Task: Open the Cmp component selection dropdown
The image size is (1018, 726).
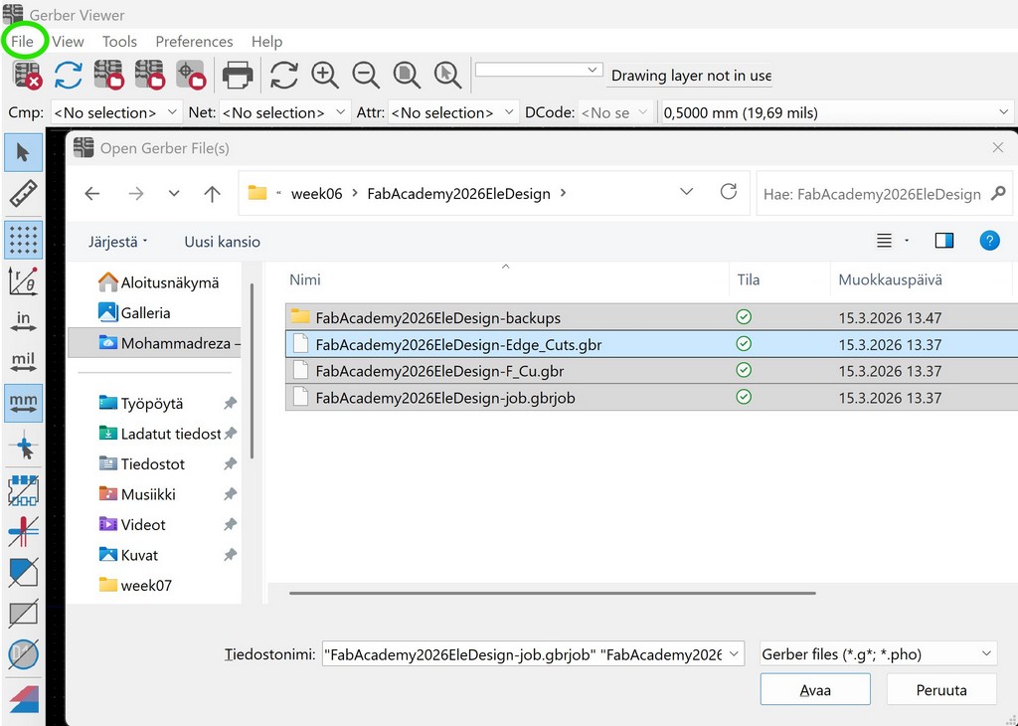Action: click(x=116, y=112)
